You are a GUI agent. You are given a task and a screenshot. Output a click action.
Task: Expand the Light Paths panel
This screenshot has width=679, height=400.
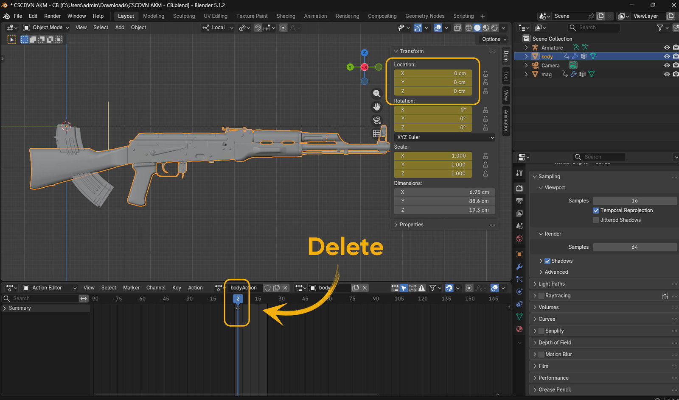pos(551,284)
